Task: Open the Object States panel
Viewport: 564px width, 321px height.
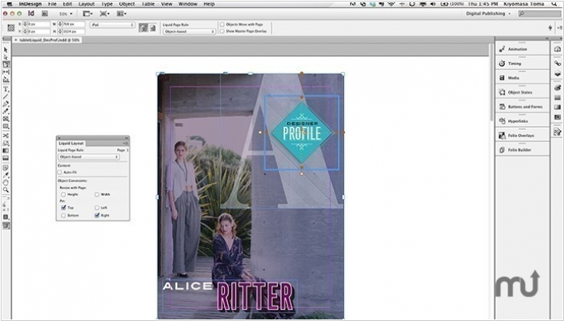Action: (x=522, y=92)
